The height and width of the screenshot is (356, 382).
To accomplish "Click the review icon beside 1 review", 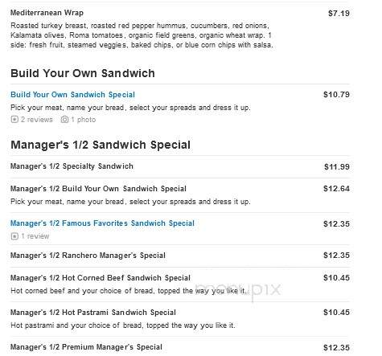I will point(14,236).
